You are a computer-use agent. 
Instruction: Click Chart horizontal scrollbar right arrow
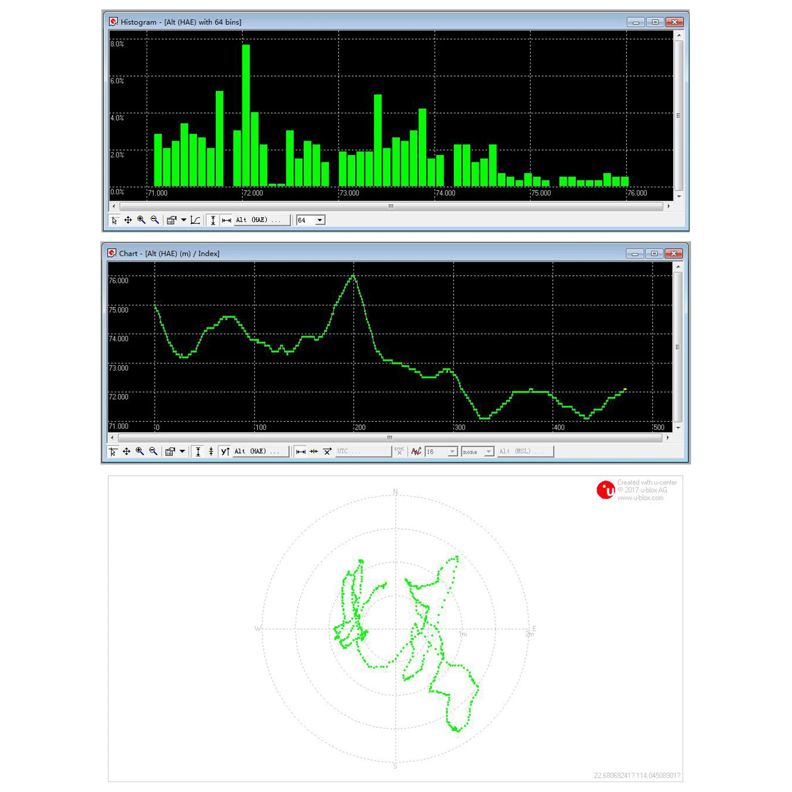(667, 438)
